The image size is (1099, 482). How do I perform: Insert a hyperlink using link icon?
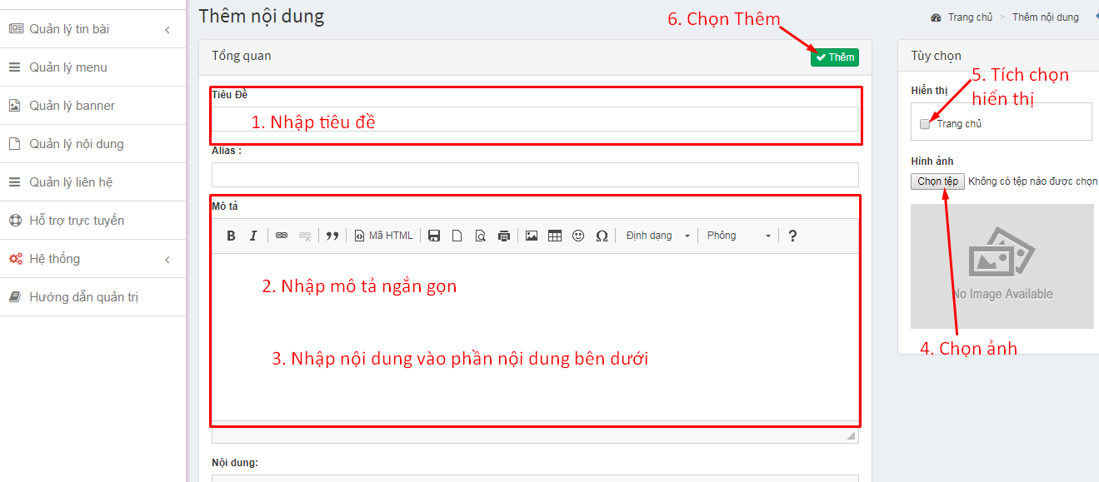pyautogui.click(x=282, y=236)
